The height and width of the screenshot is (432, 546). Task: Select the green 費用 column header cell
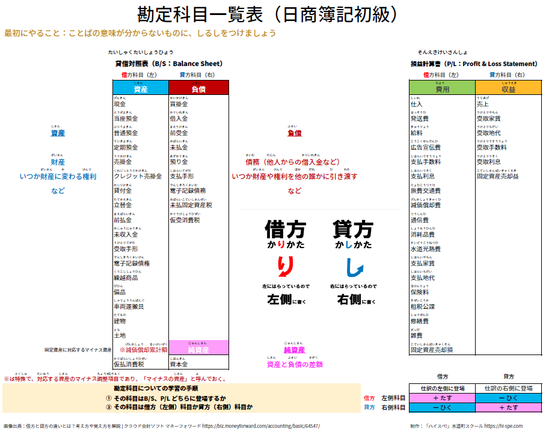coord(443,89)
